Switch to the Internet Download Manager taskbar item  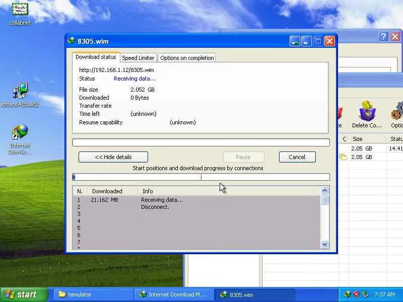174,294
